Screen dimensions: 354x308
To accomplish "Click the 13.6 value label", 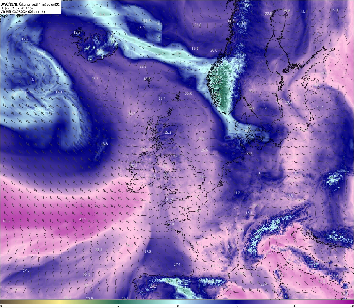I will point(335,276).
